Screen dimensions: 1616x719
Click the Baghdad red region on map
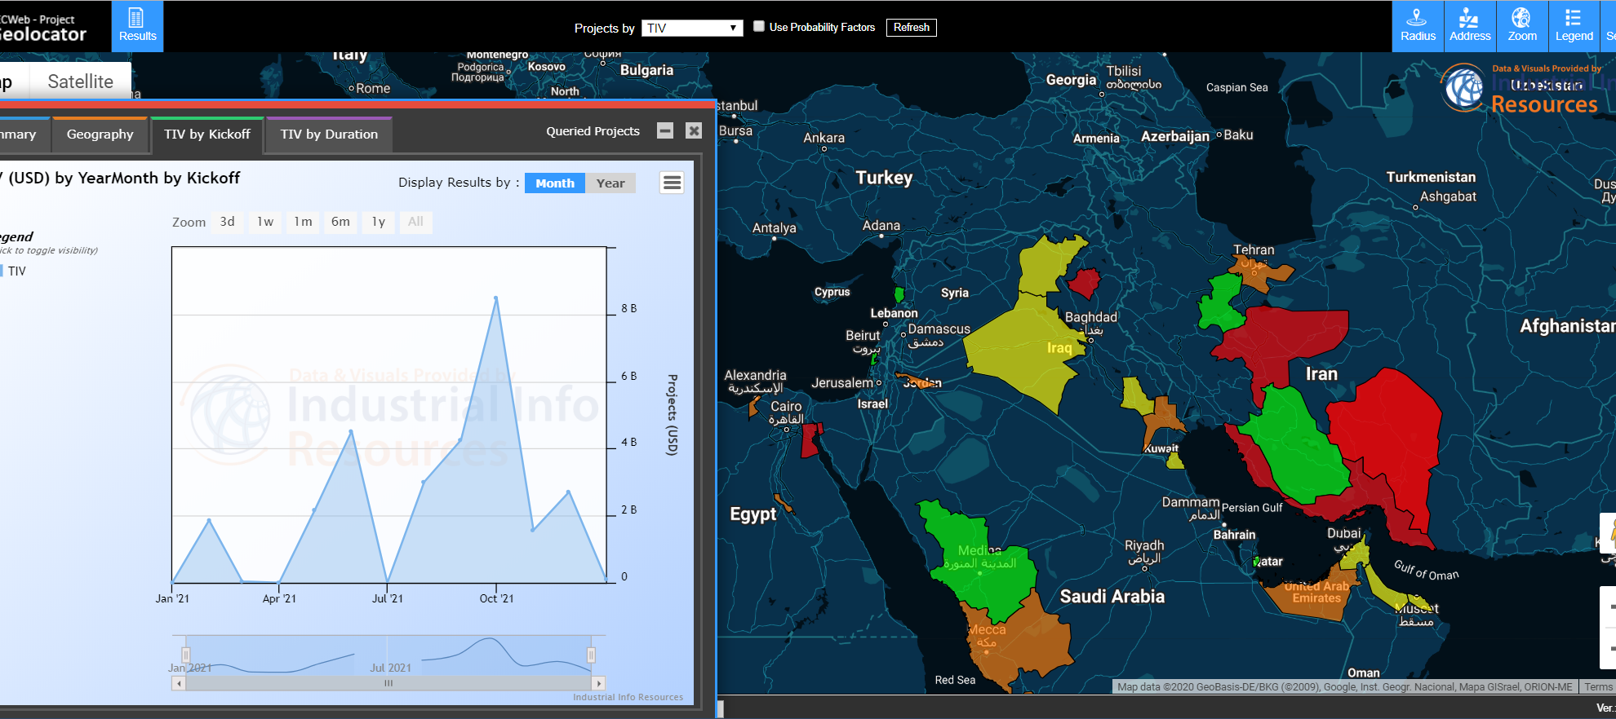(x=1085, y=284)
